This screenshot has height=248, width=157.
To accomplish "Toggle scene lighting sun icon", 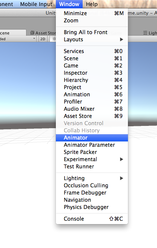I will [x=54, y=39].
